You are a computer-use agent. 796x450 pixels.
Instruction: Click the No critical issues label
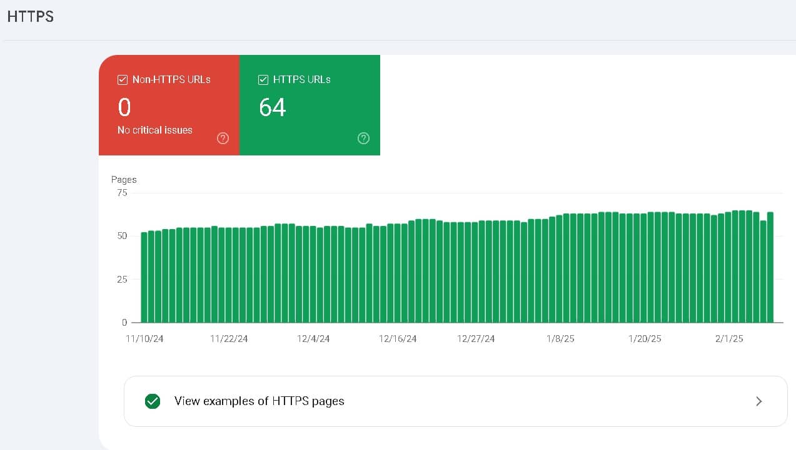[154, 130]
